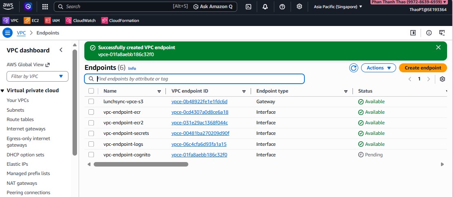Open the notifications bell
Screen dimensions: 454x197
265,6
